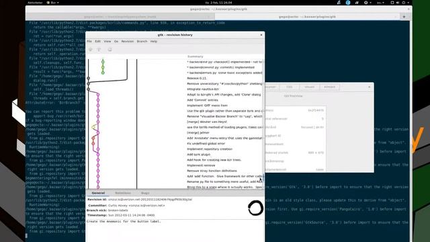Click the Branch nick 'broken-labels' text
The height and width of the screenshot is (242, 430).
coord(118,210)
